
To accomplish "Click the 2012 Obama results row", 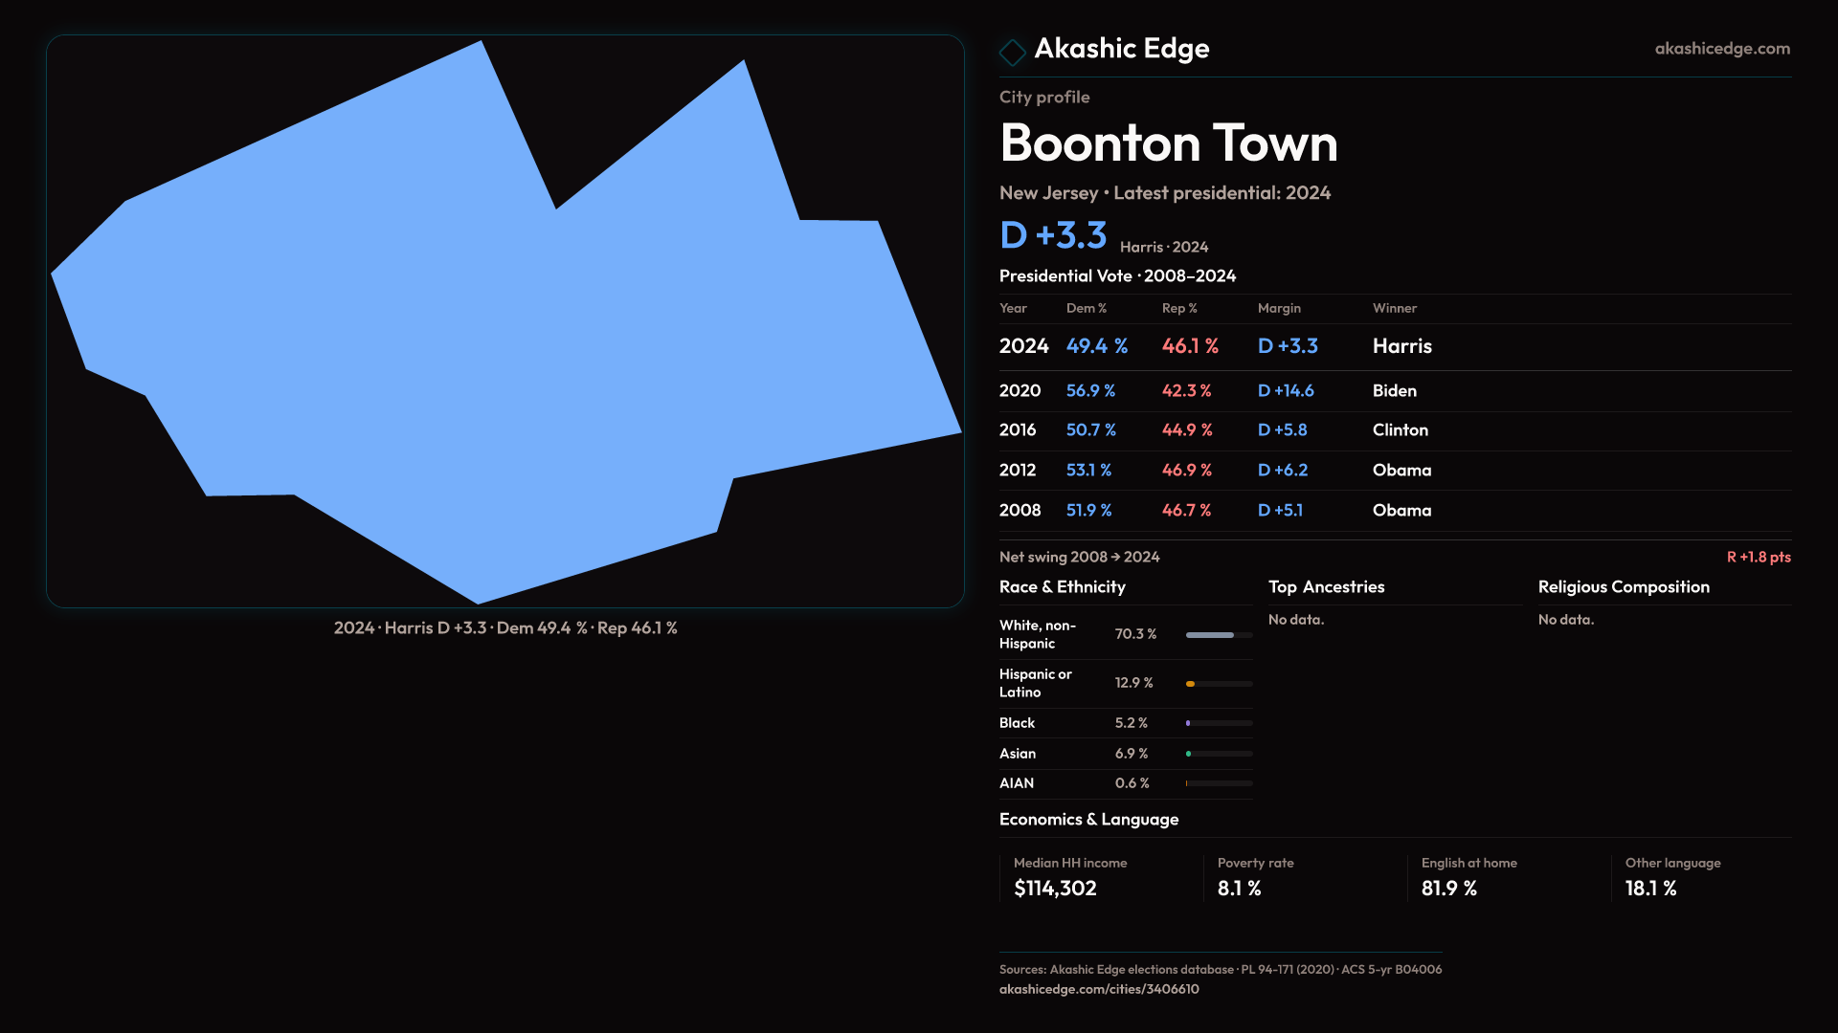I will pyautogui.click(x=1394, y=471).
